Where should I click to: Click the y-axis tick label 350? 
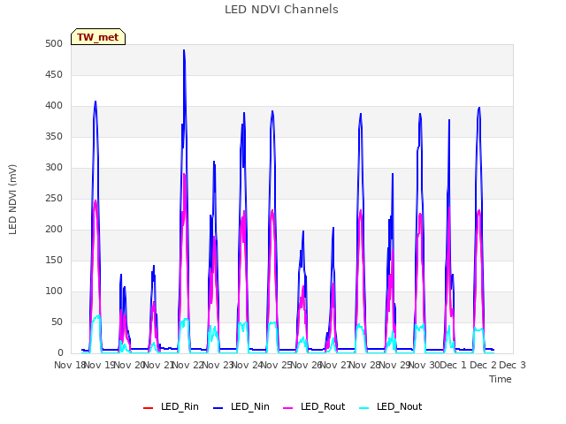(54, 137)
